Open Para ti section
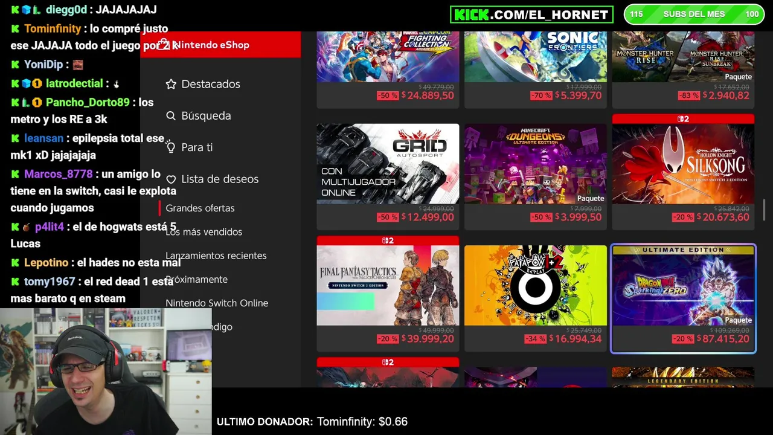The image size is (773, 435). (197, 147)
